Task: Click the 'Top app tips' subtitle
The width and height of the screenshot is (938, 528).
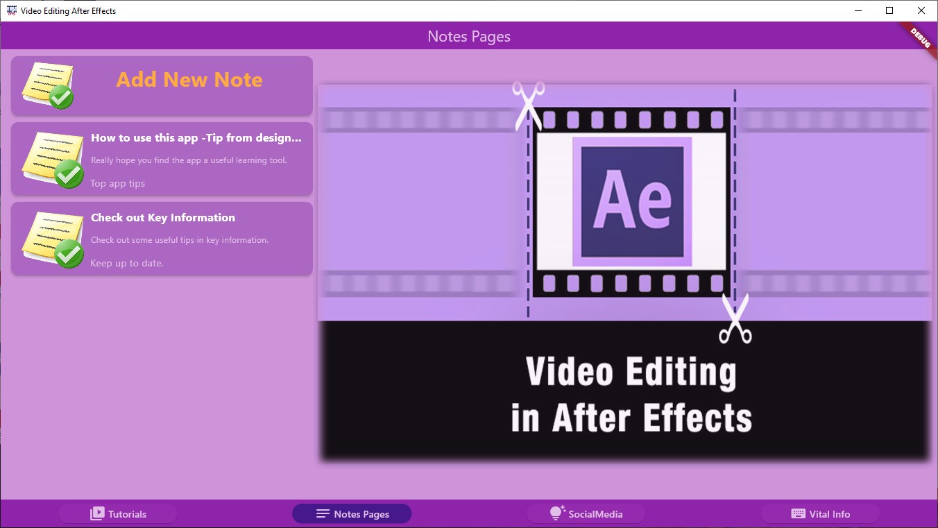Action: (118, 184)
